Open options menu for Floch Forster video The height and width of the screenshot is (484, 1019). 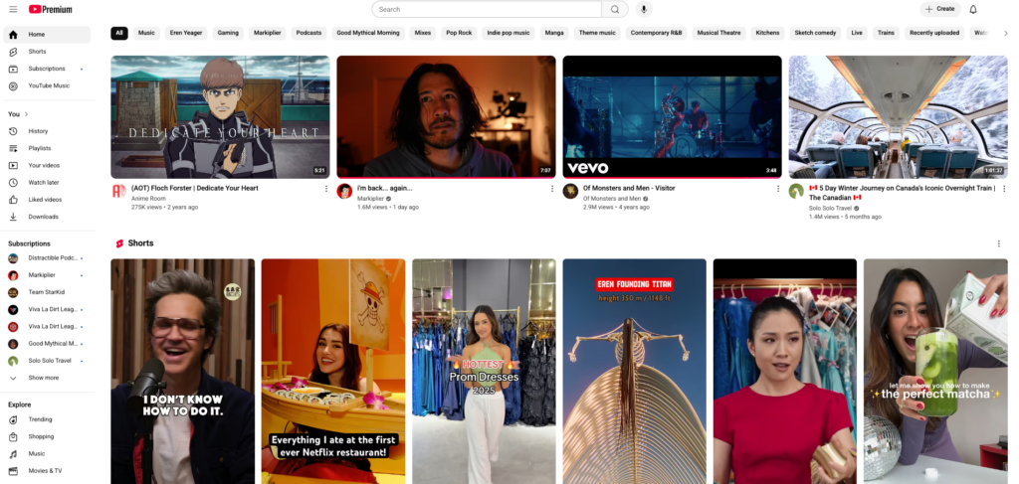coord(326,189)
